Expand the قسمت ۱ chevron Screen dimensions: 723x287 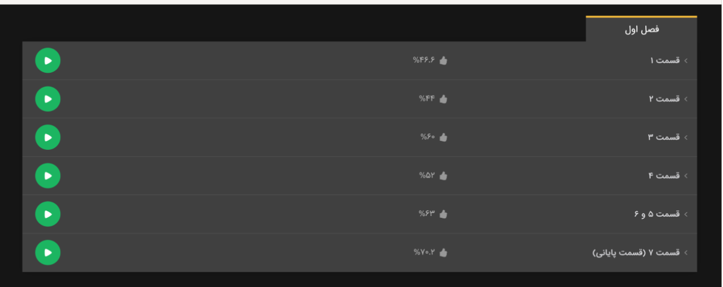click(x=686, y=61)
